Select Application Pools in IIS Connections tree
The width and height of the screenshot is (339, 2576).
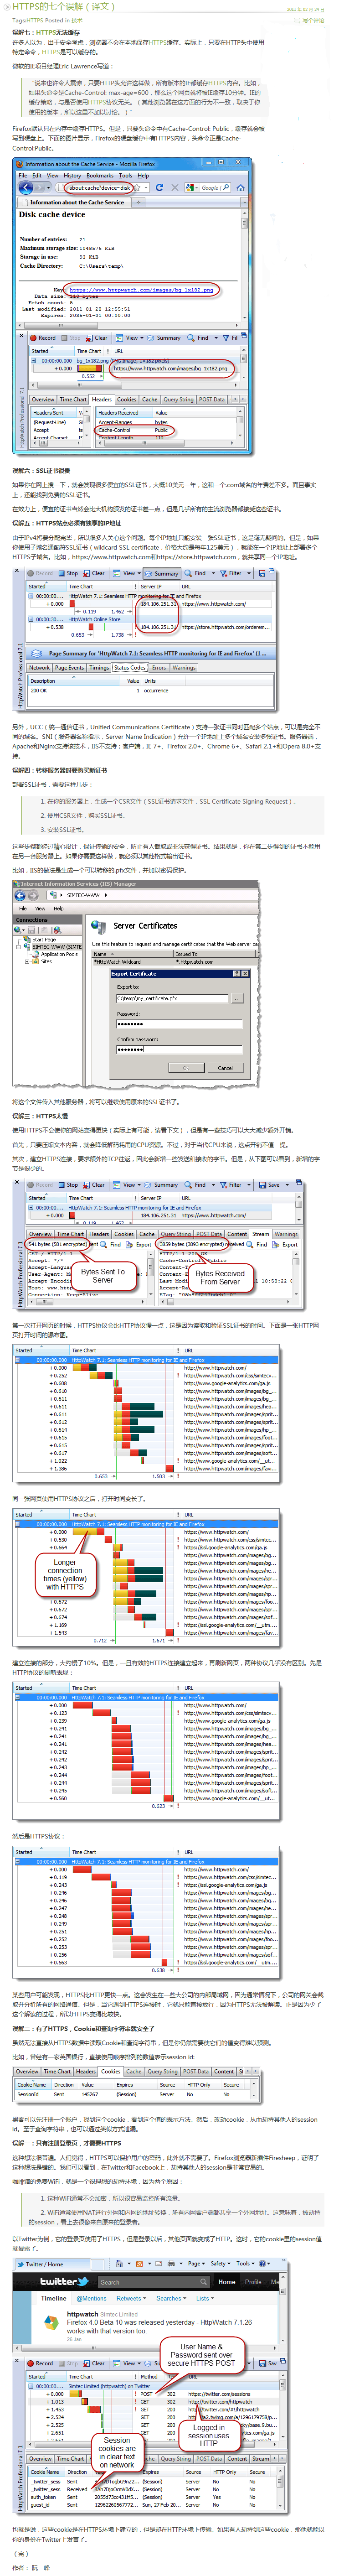58,954
